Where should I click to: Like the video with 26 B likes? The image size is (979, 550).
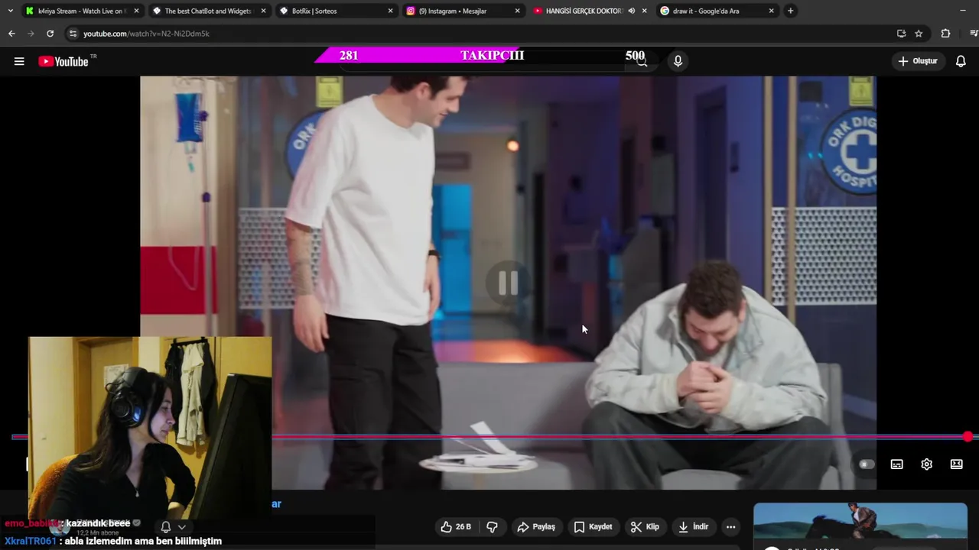tap(455, 527)
